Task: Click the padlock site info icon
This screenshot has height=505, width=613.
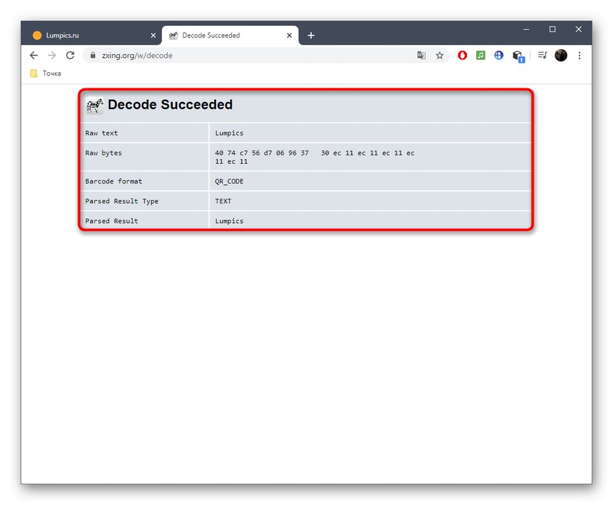Action: [x=93, y=55]
